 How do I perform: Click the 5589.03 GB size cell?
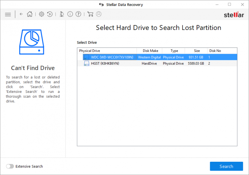tap(196, 63)
